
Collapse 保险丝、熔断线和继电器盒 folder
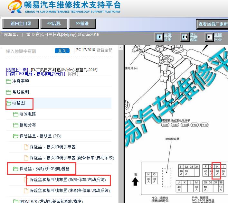[44, 169]
